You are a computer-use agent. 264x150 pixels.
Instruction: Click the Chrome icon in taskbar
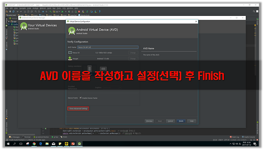click(x=34, y=144)
